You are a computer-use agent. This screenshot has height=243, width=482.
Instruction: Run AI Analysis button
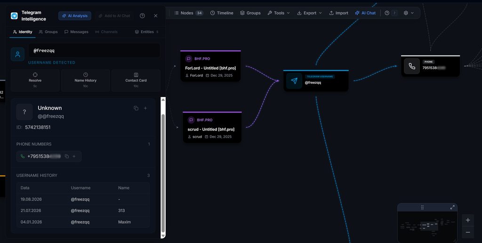pyautogui.click(x=75, y=16)
